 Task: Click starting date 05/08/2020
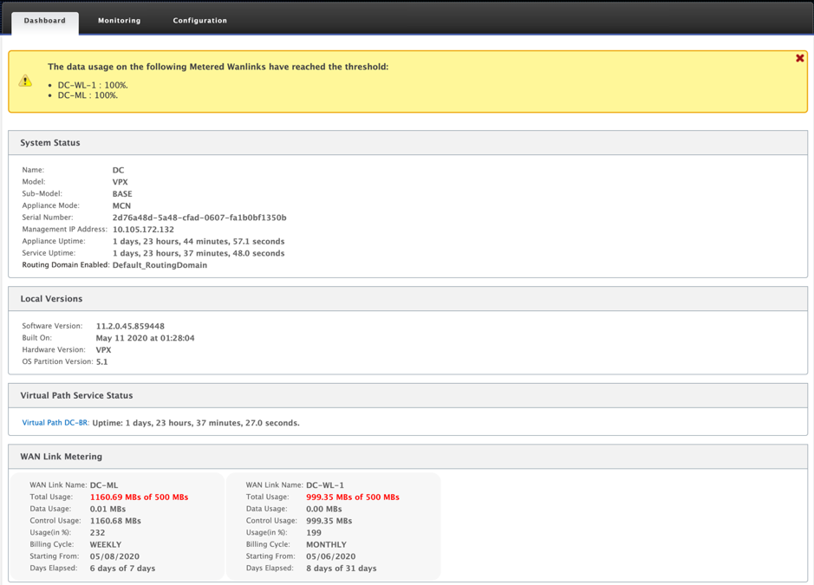[x=114, y=556]
